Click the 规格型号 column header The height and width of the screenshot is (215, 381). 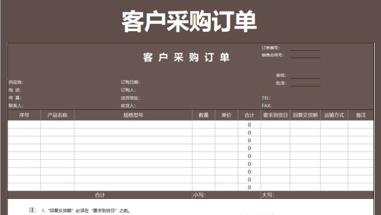(133, 115)
